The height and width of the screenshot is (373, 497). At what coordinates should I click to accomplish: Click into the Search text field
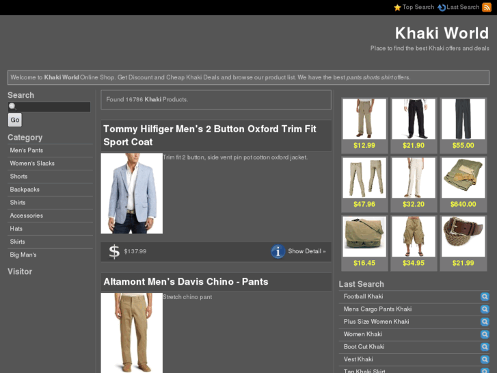pyautogui.click(x=49, y=107)
